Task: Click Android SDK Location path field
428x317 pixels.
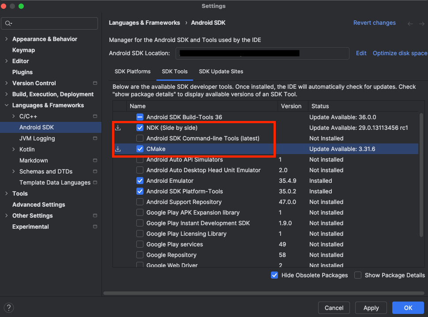Action: [x=262, y=53]
